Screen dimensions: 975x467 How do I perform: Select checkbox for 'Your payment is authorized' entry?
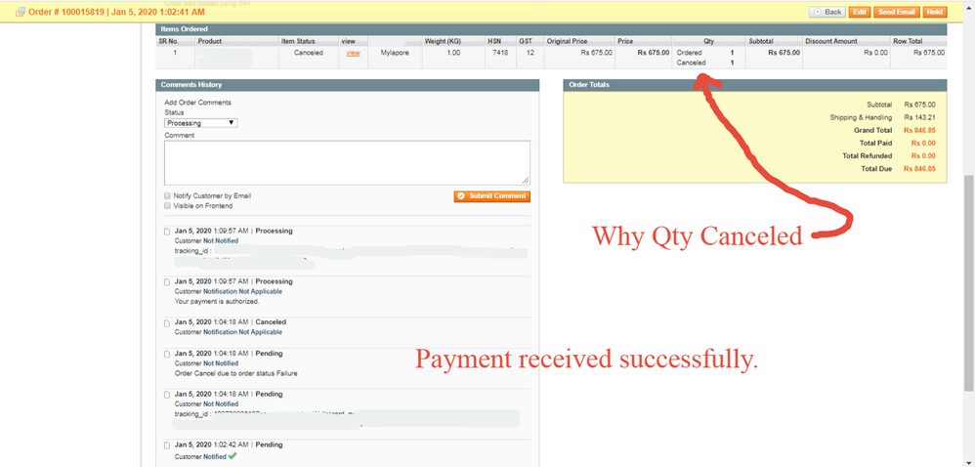pos(168,282)
